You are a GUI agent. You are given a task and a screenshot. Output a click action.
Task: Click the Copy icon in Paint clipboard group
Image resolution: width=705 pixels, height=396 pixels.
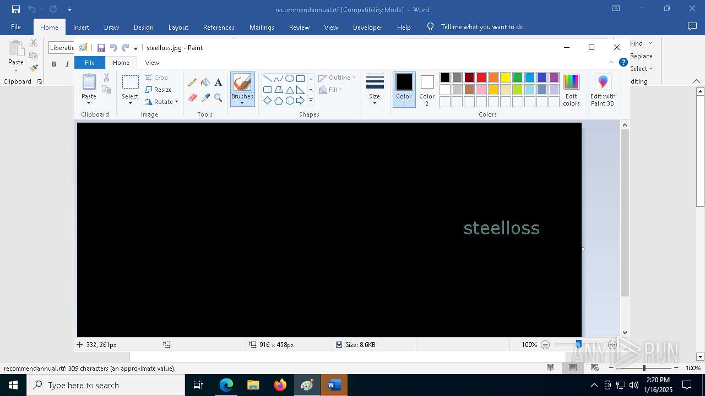coord(106,90)
